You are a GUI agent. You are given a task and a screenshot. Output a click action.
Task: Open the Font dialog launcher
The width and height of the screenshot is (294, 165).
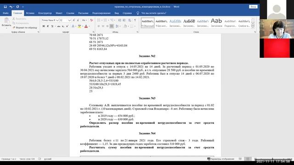[x=93, y=32]
